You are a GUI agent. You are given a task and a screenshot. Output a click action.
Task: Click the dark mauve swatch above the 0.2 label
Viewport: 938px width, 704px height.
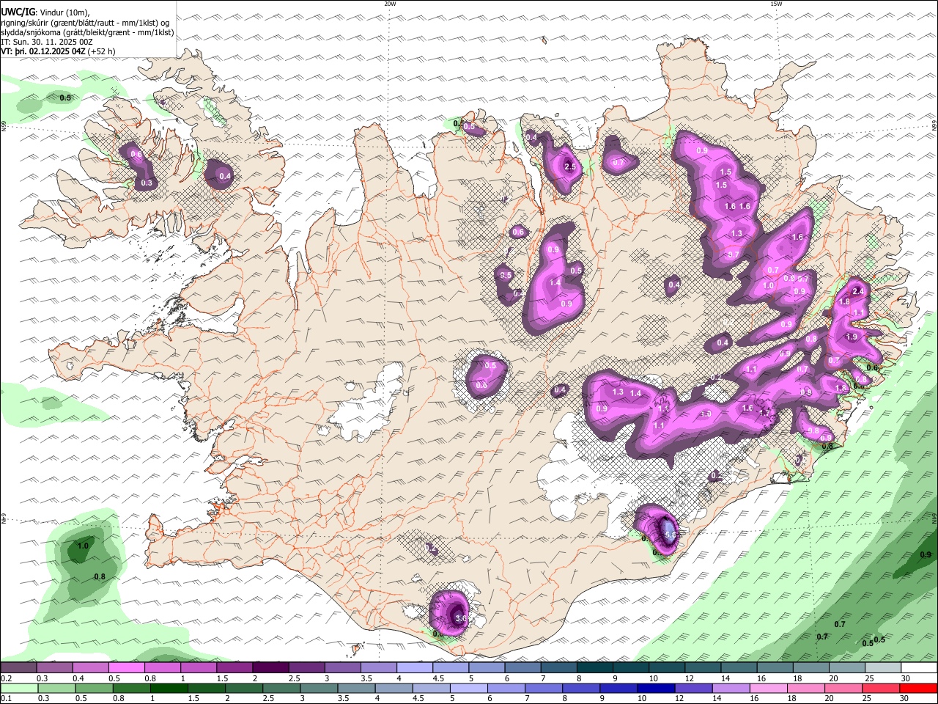[x=18, y=668]
